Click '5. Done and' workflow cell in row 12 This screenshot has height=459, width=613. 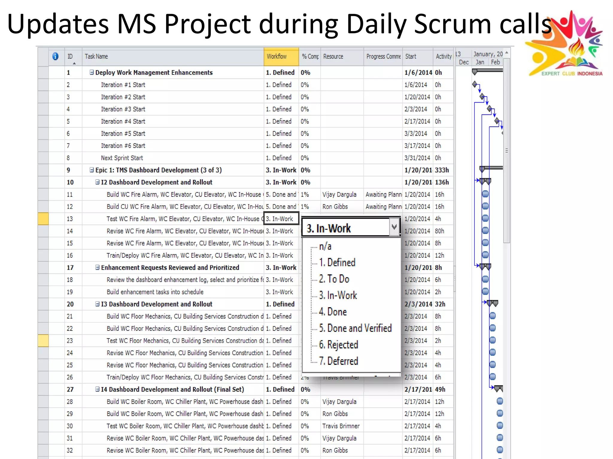tap(281, 206)
